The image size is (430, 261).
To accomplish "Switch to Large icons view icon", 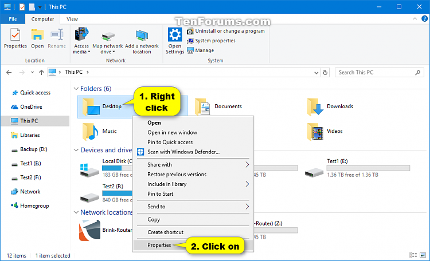I will coord(423,255).
